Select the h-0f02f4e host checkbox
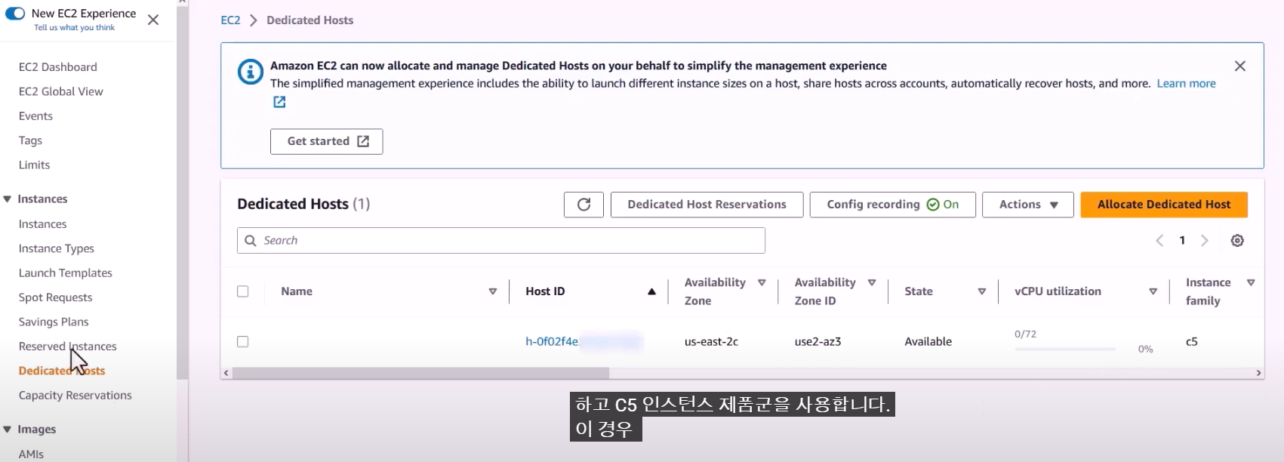This screenshot has width=1284, height=462. (243, 342)
